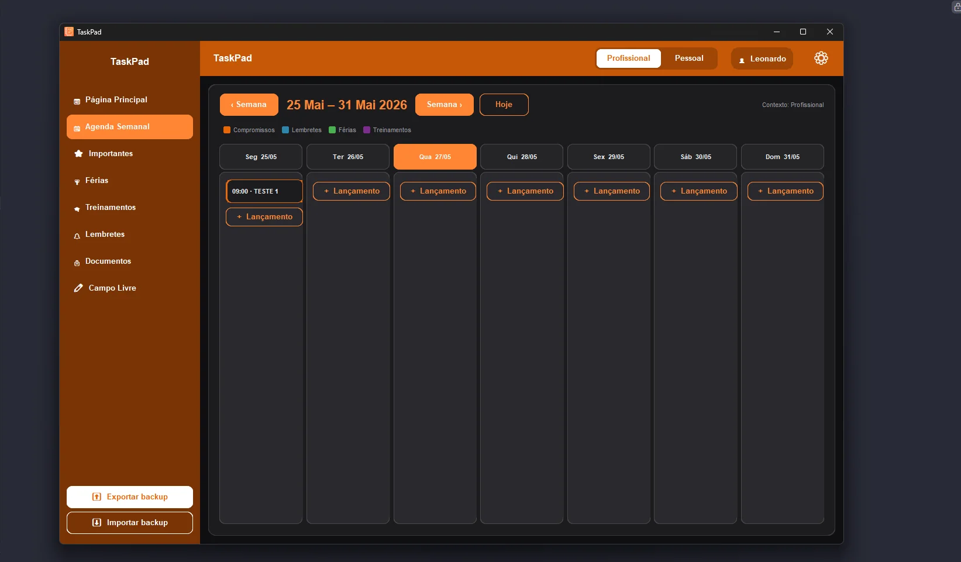This screenshot has width=961, height=562.
Task: Select the Dom 31/05 day header
Action: (783, 157)
